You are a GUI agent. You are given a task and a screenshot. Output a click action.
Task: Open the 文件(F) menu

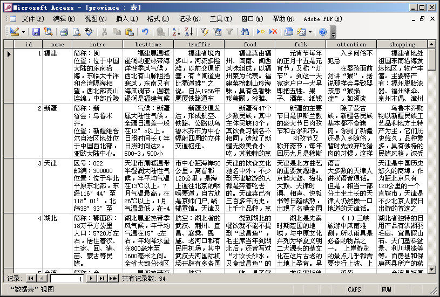click(x=33, y=19)
